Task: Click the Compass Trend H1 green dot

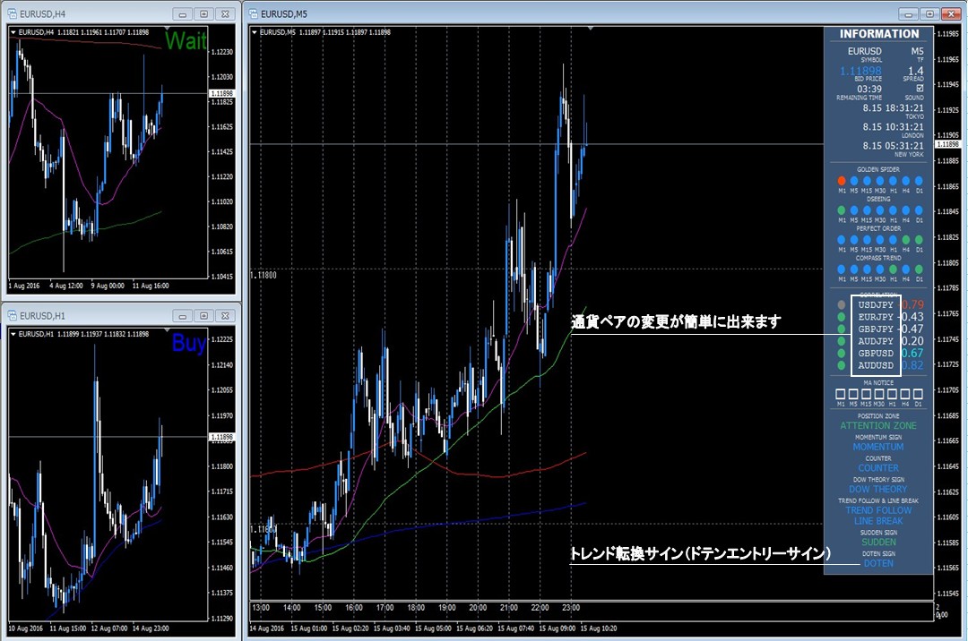Action: [893, 269]
